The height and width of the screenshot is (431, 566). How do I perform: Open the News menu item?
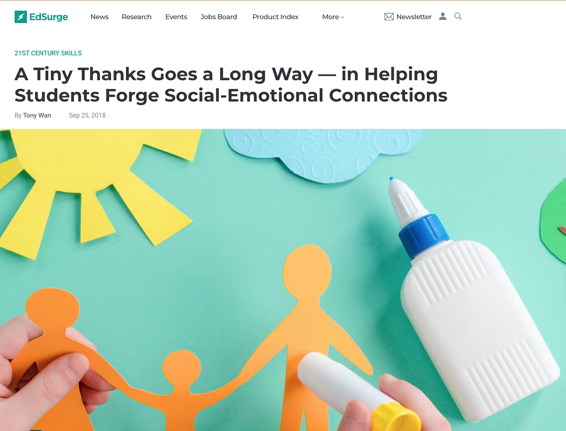tap(100, 17)
